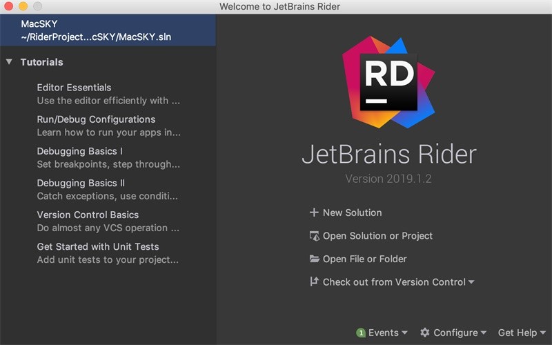Minimize the window with yellow button
Screen dimensions: 552x345
pos(23,6)
